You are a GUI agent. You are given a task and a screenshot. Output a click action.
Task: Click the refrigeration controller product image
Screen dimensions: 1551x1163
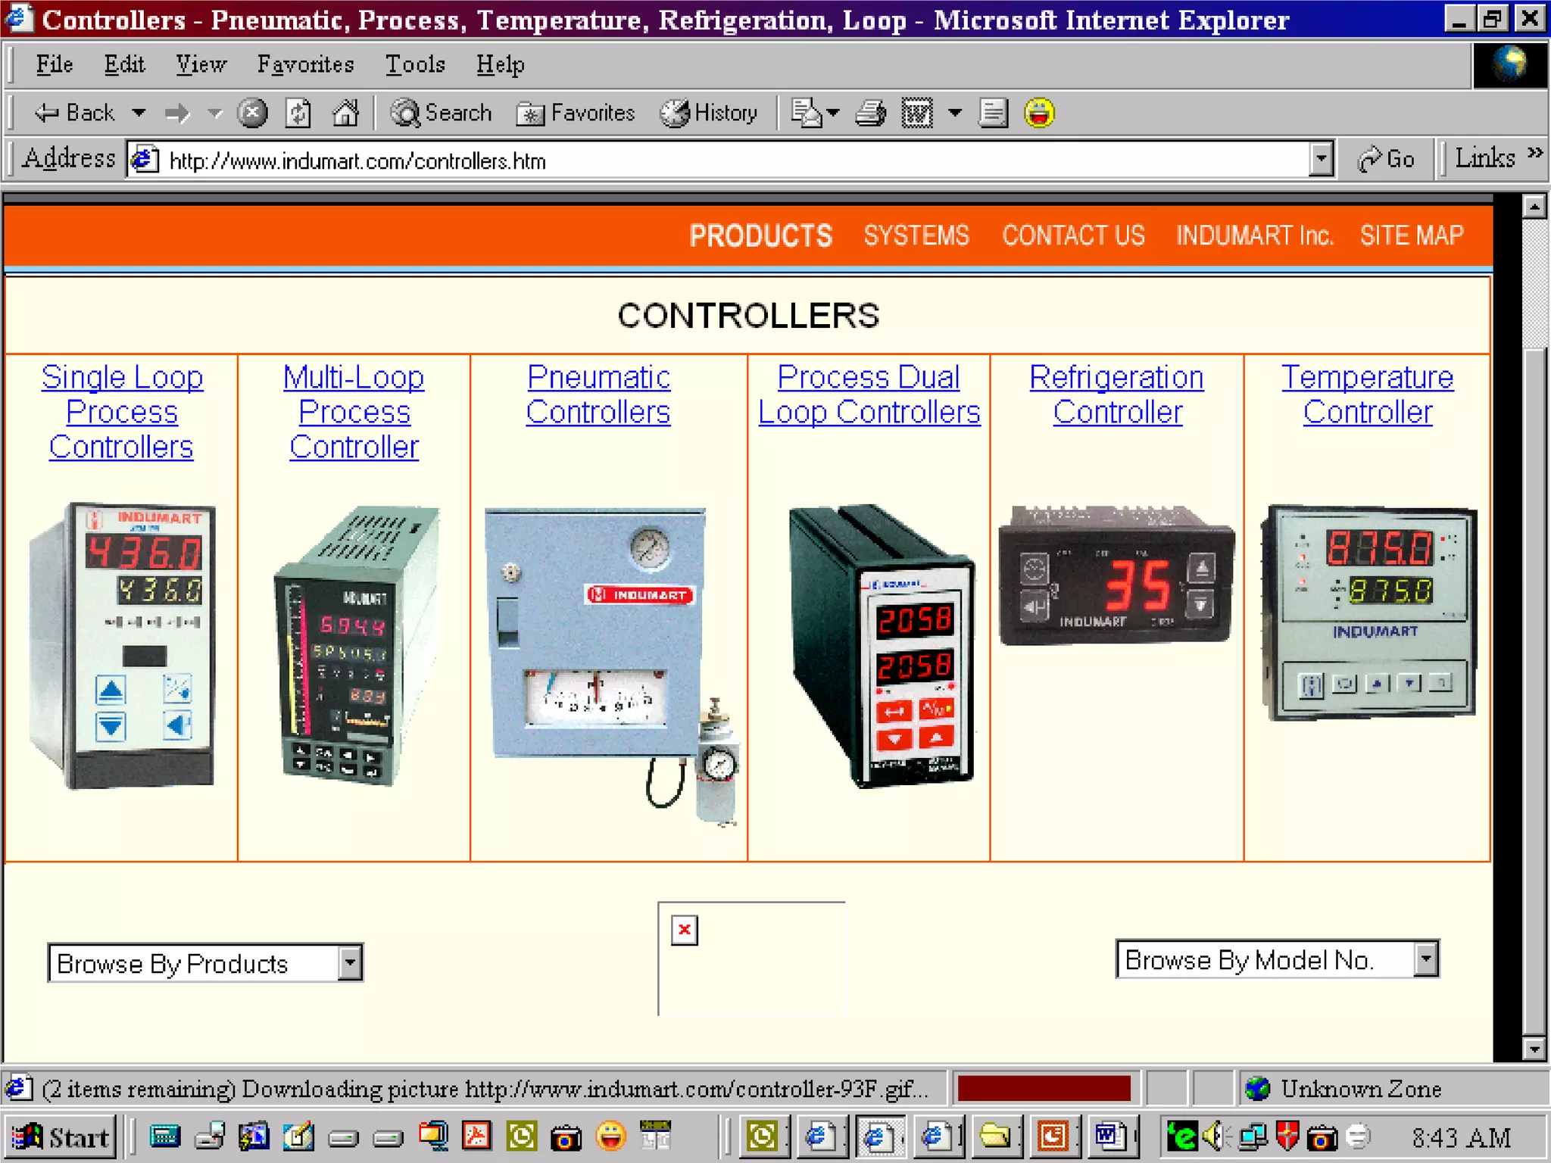click(x=1116, y=575)
